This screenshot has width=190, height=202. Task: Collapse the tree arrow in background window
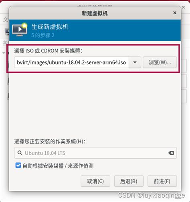[x=4, y=53]
